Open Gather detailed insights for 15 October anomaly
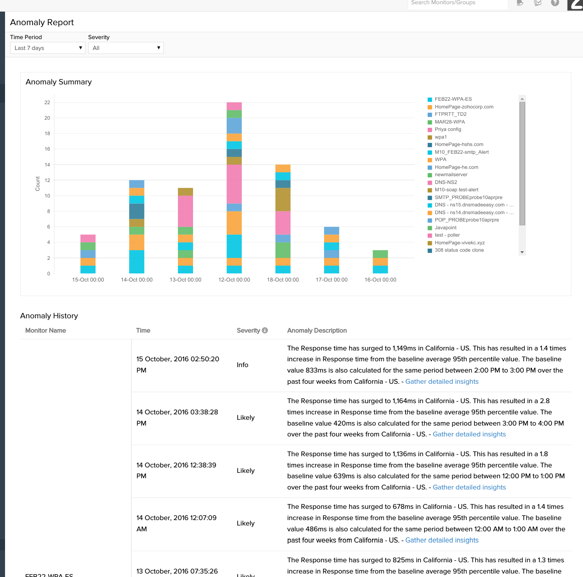Image resolution: width=583 pixels, height=577 pixels. coord(442,381)
